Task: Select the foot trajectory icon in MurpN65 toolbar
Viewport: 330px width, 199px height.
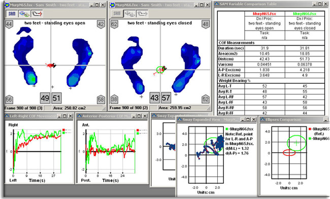Action: pyautogui.click(x=37, y=14)
